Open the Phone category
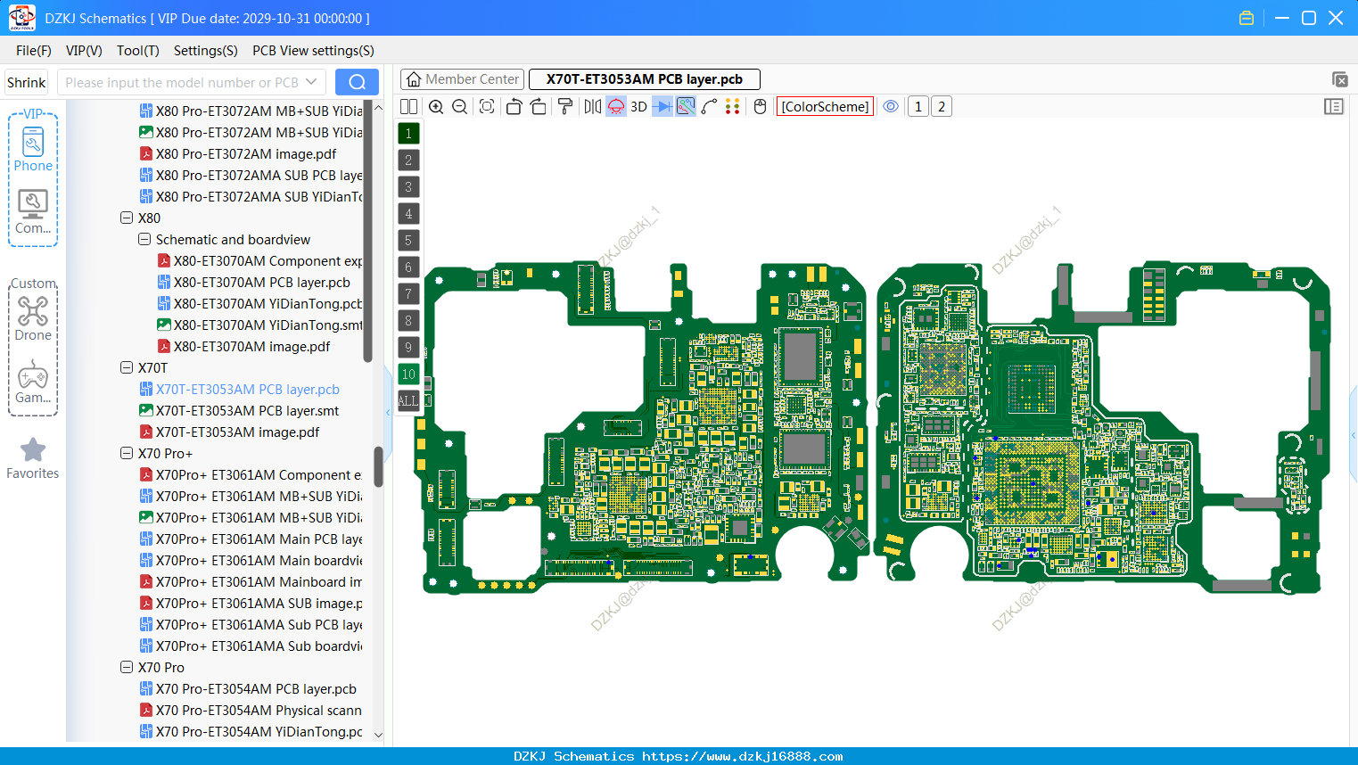 click(x=33, y=149)
